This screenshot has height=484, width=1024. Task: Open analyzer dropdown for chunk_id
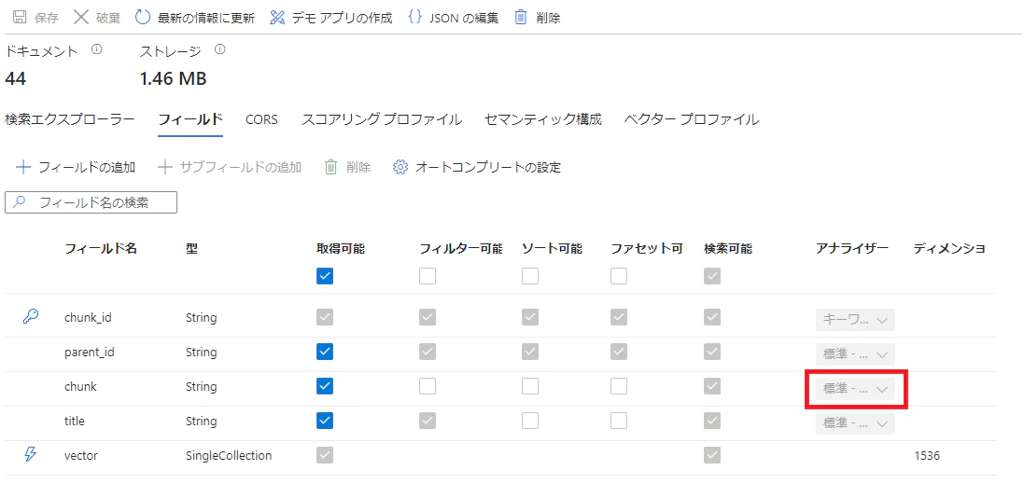coord(855,320)
